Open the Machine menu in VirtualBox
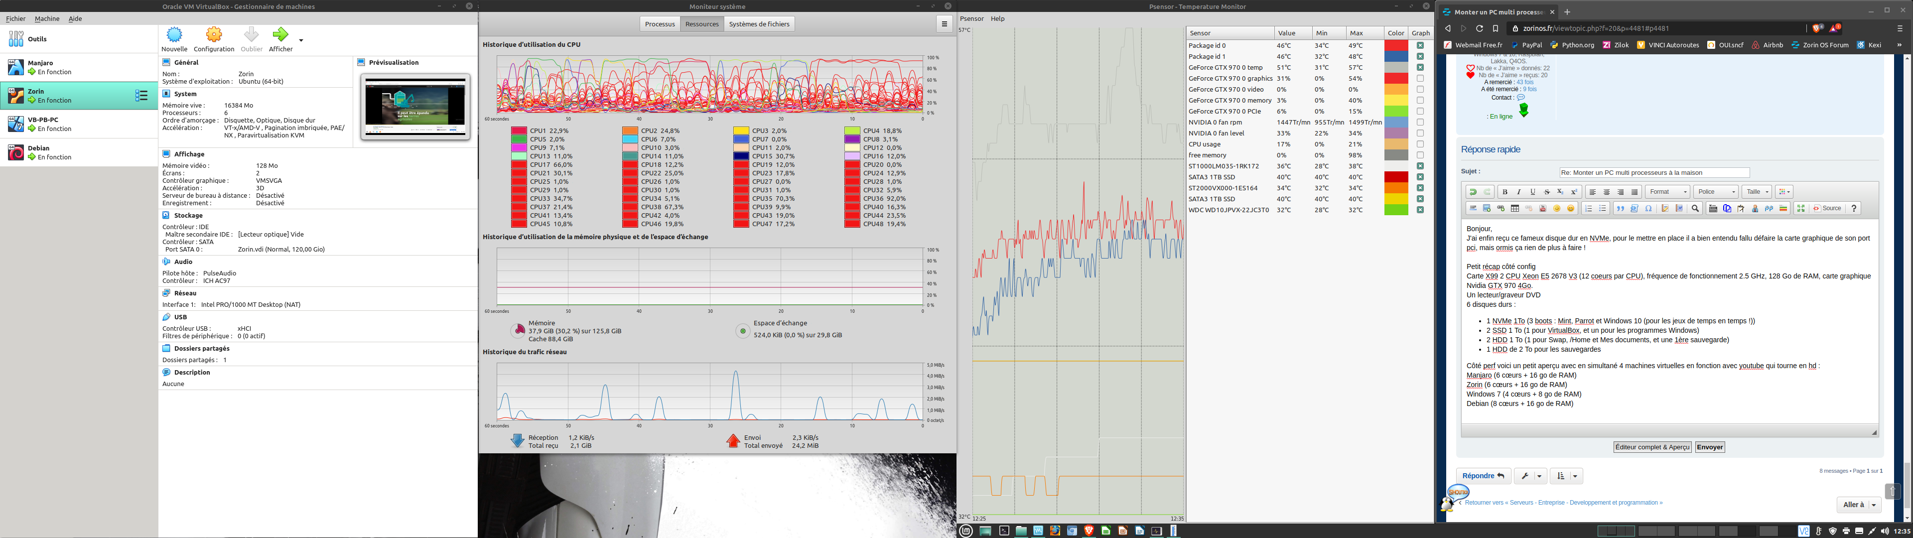 pos(47,18)
